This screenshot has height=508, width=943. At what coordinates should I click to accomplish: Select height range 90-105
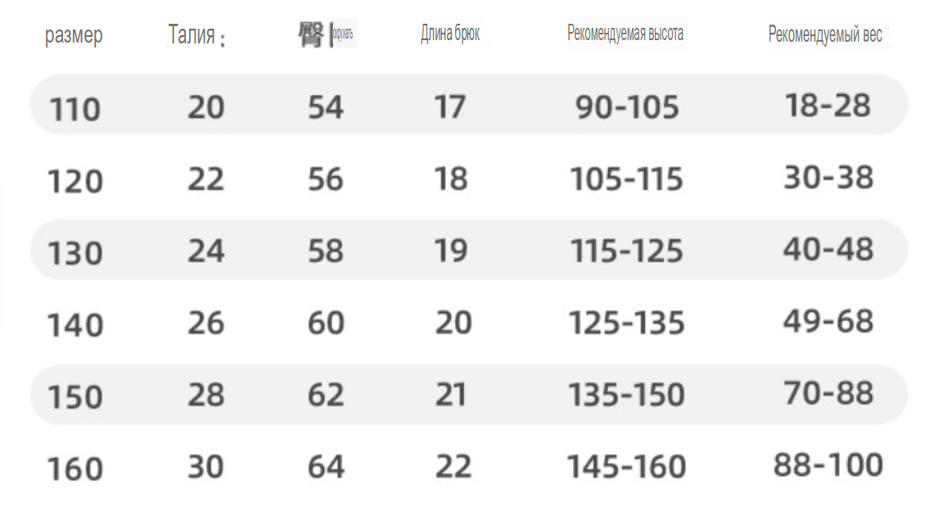(x=627, y=107)
